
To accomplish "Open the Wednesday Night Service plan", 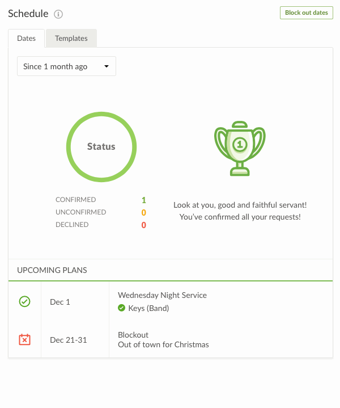I will coord(162,295).
